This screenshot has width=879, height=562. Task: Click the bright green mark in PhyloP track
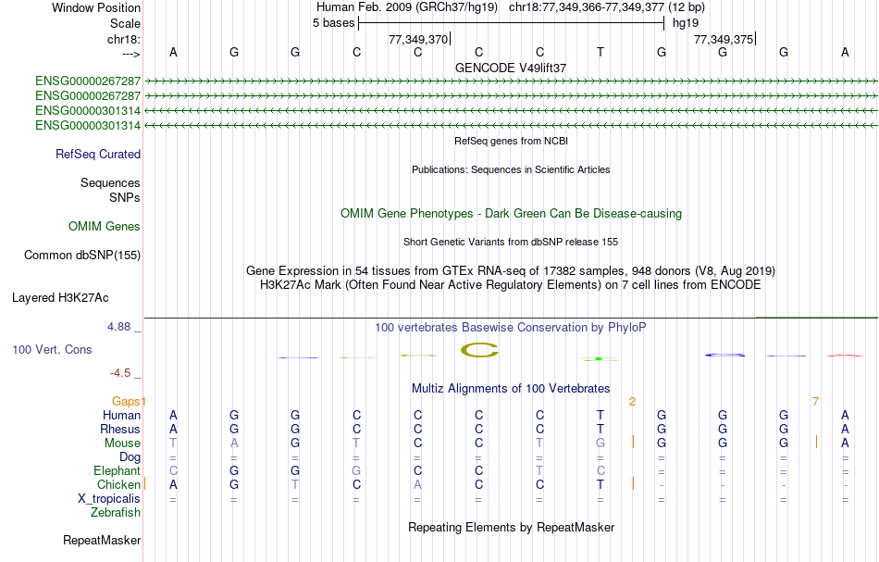599,358
